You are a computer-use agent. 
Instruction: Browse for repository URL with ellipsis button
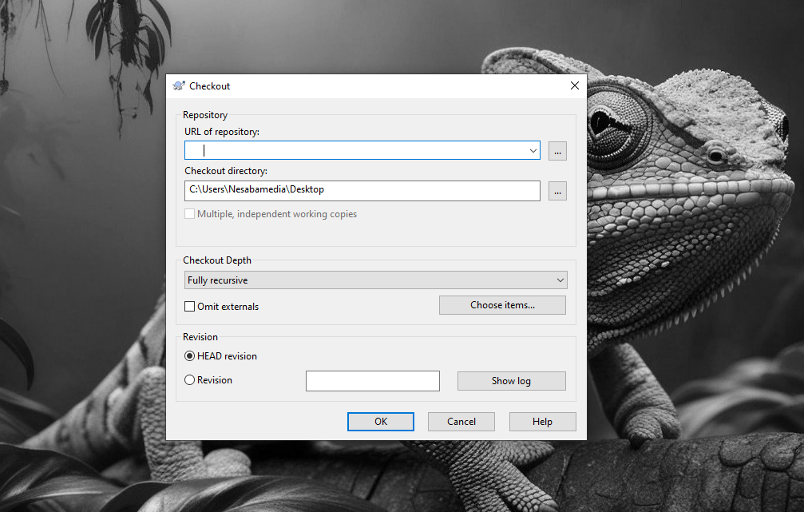(557, 150)
